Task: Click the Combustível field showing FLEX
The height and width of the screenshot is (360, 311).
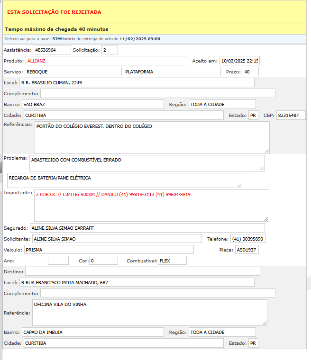Action: (172, 261)
